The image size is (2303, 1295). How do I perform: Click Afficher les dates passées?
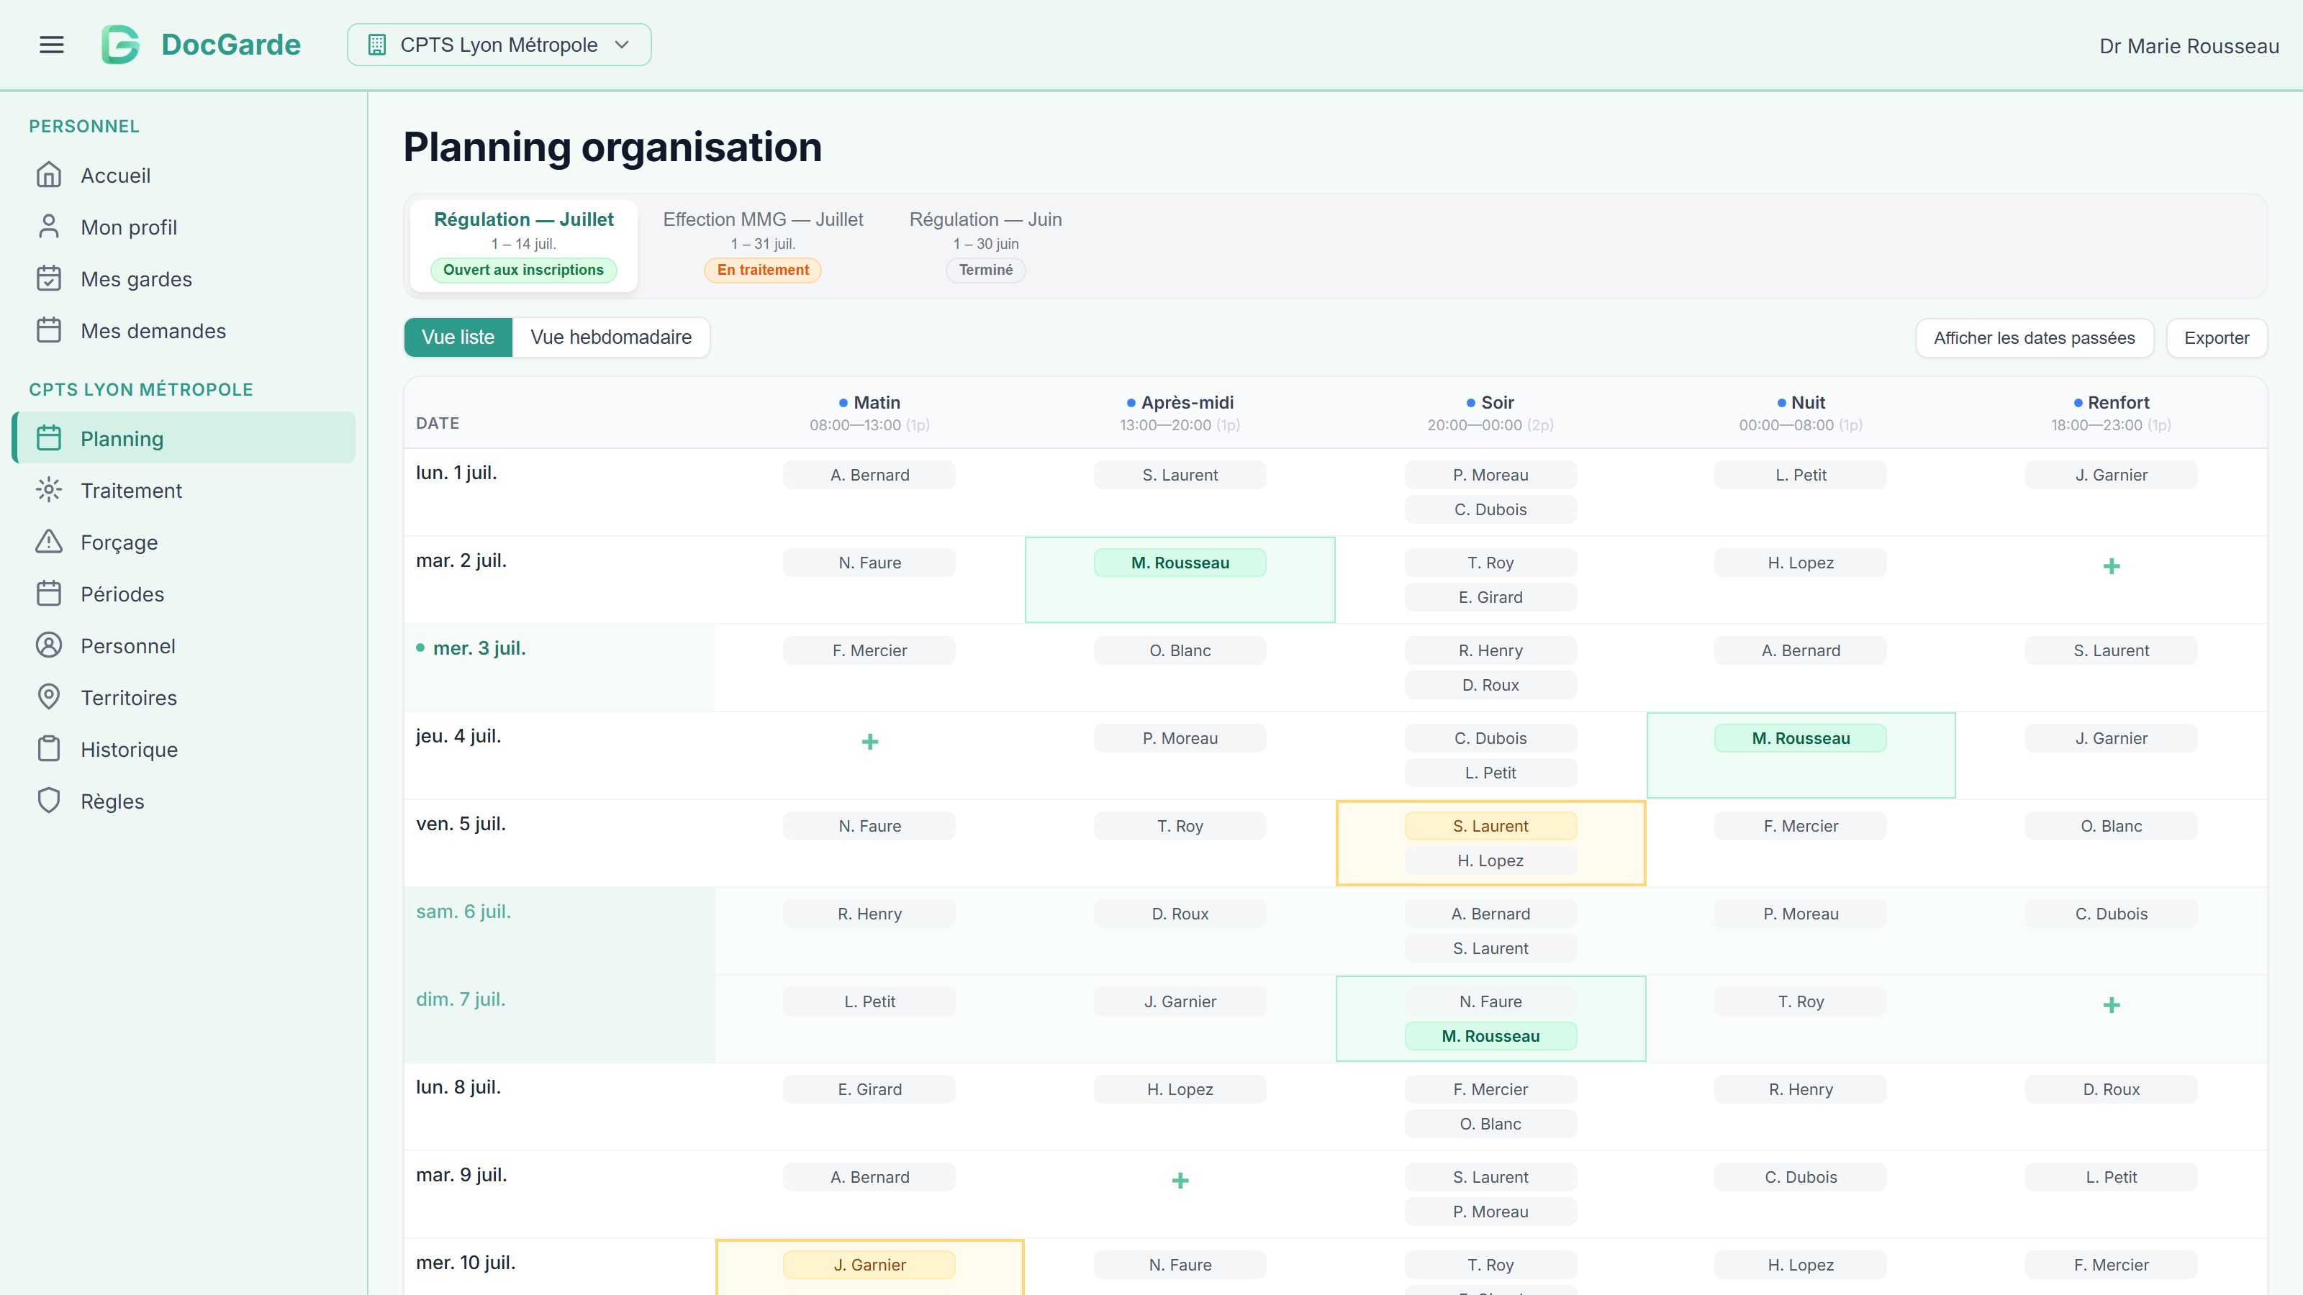pyautogui.click(x=2034, y=338)
